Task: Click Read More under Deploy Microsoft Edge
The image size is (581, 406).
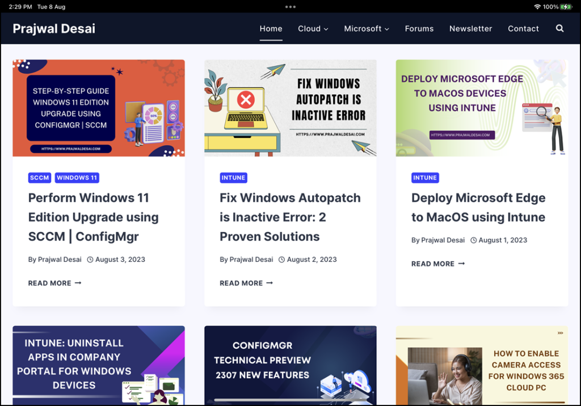Action: point(433,264)
